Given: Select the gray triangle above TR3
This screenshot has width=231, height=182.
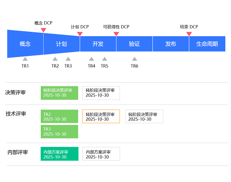Looking at the screenshot, I should 68,59.
